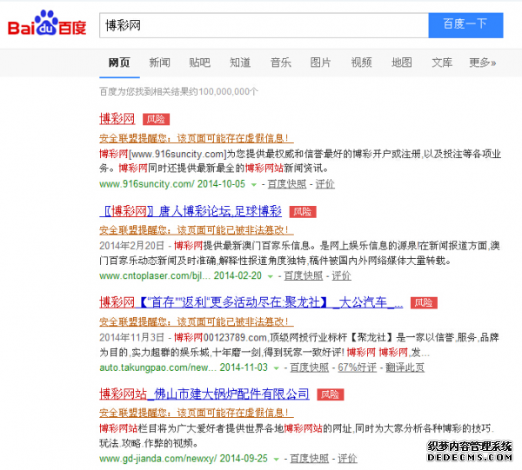522x470 pixels.
Task: Open 百度快照 for www.cntoplaser.com result
Action: point(304,275)
